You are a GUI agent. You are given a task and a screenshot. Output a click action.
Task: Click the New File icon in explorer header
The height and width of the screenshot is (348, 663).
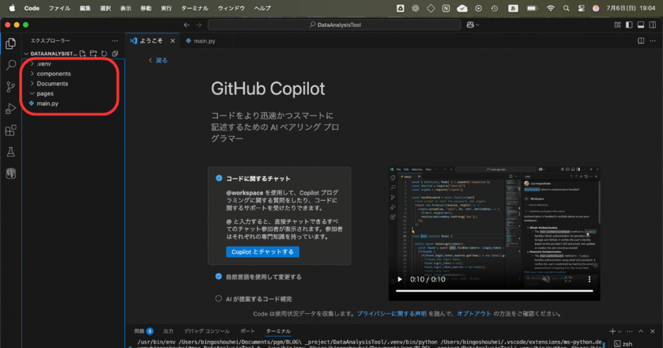point(83,54)
